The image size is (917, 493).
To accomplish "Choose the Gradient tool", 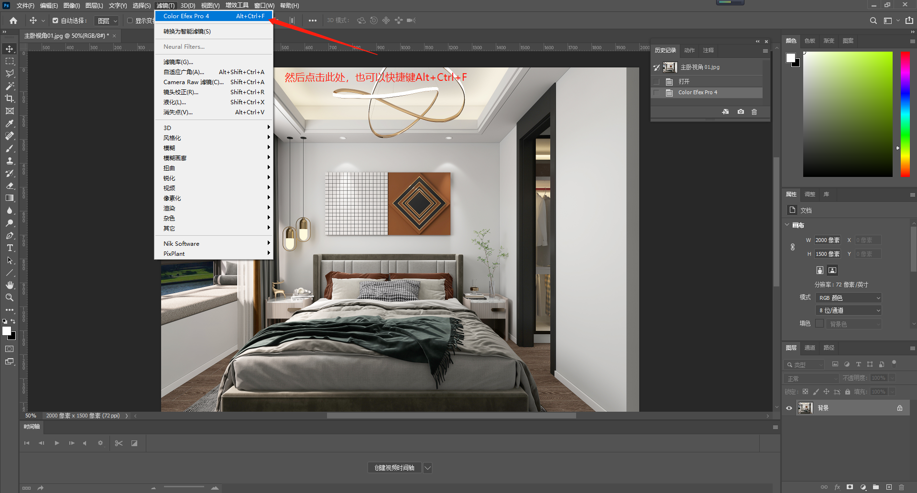I will (x=10, y=198).
